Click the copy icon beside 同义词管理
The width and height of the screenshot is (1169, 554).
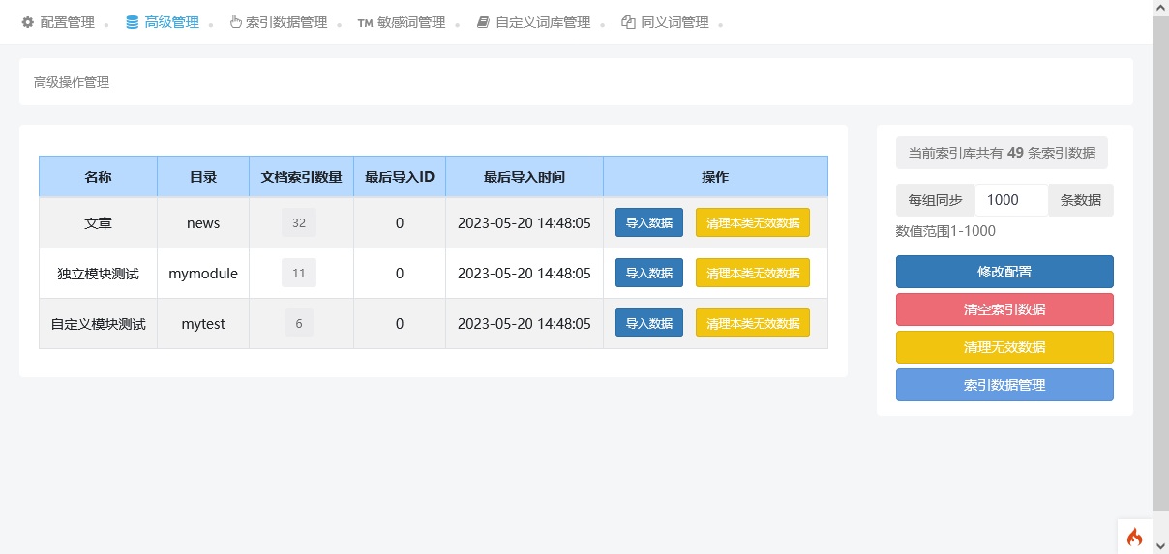628,22
